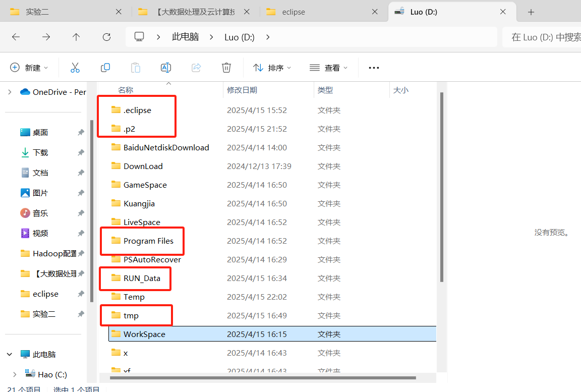
Task: Collapse the 此电脑 tree node
Action: [x=10, y=354]
